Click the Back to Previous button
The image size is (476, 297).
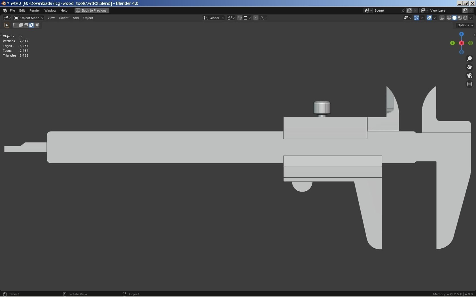(92, 10)
